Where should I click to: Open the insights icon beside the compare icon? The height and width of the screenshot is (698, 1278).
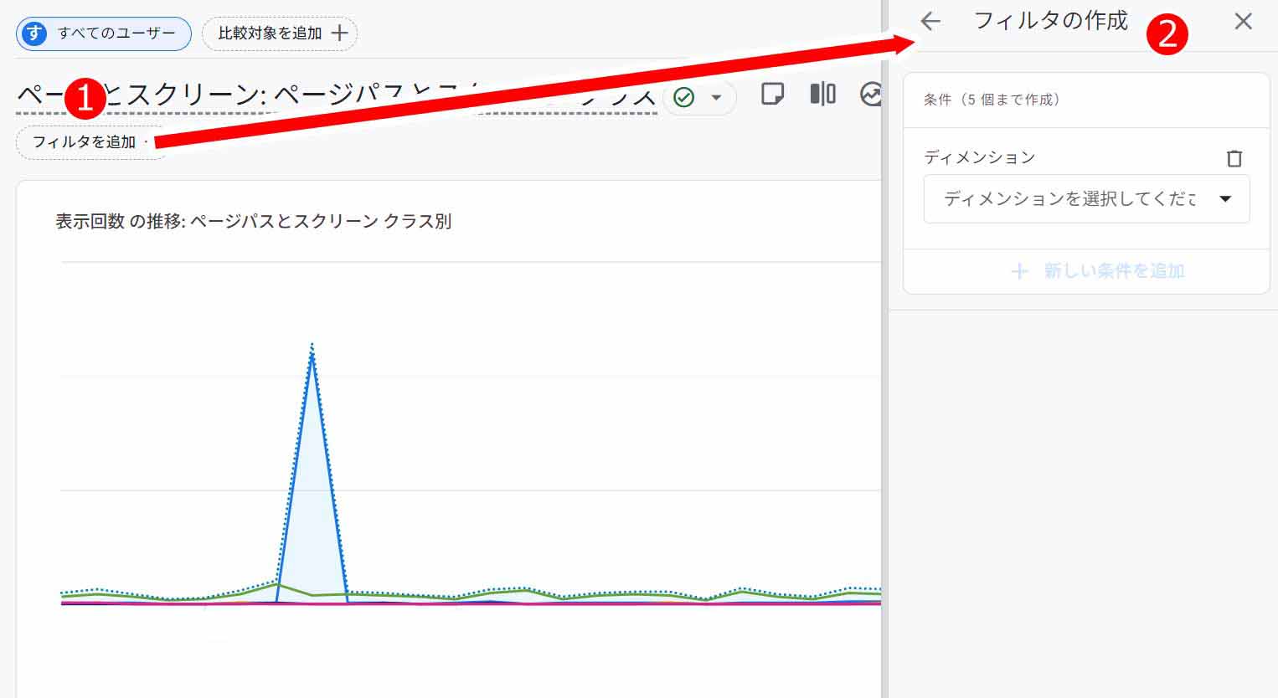tap(871, 94)
